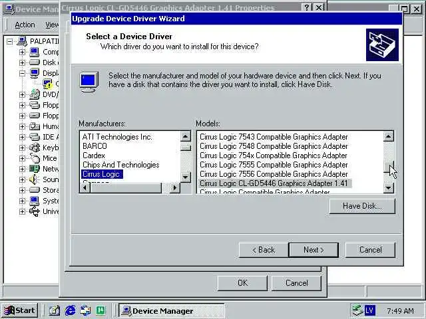This screenshot has width=426, height=319.
Task: Select the Universal Serial Bus icon
Action: coord(35,211)
